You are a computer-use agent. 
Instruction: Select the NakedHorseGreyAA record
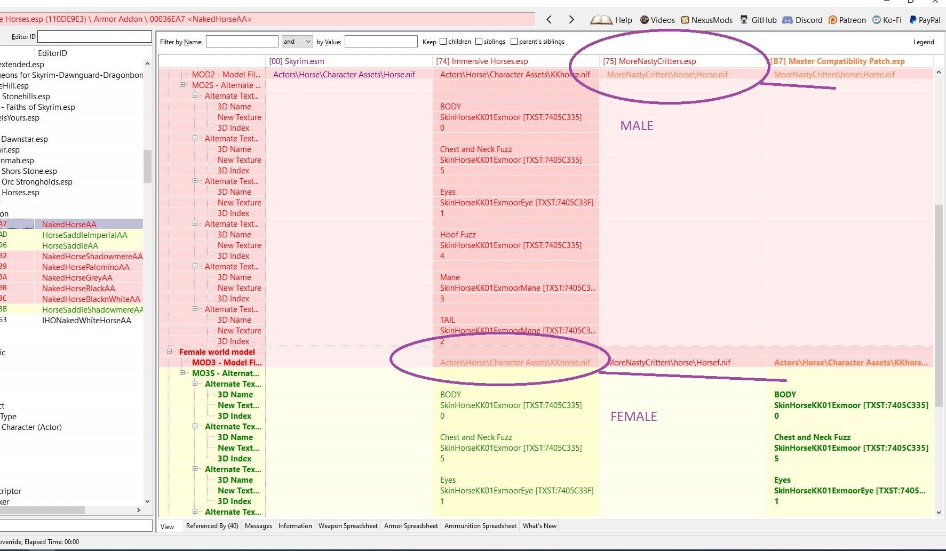[x=77, y=277]
